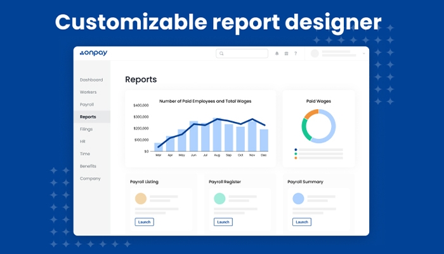The image size is (444, 254).
Task: Select Payroll in the sidebar
Action: coord(87,104)
